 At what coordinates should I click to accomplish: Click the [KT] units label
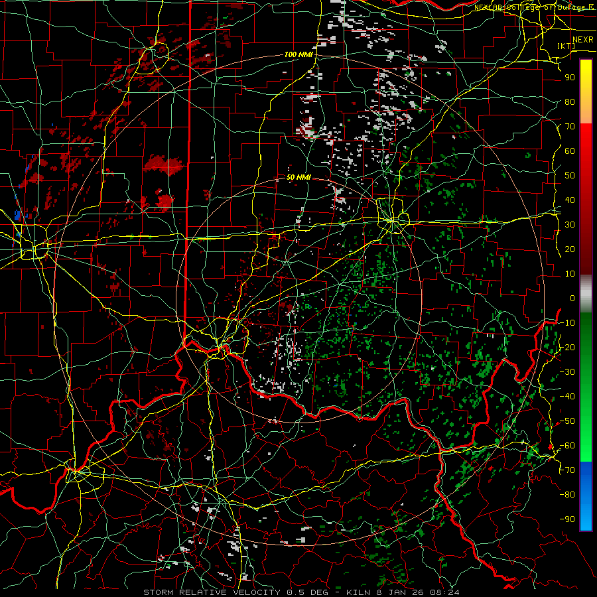tap(566, 46)
